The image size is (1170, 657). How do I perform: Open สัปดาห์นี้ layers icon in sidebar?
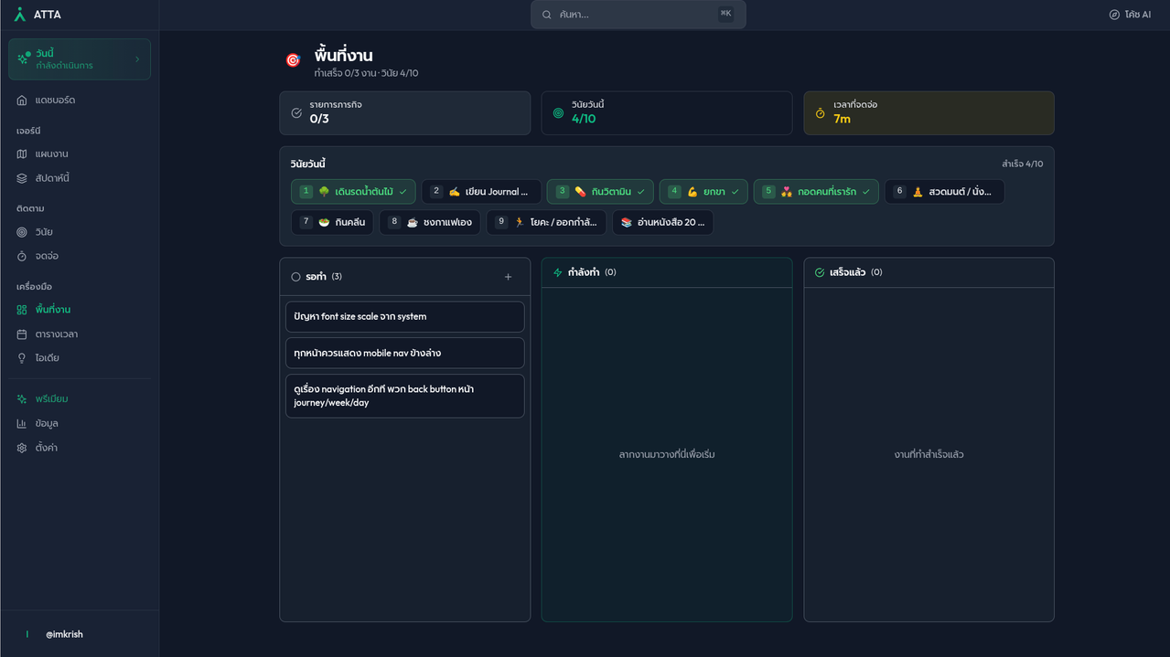[22, 178]
